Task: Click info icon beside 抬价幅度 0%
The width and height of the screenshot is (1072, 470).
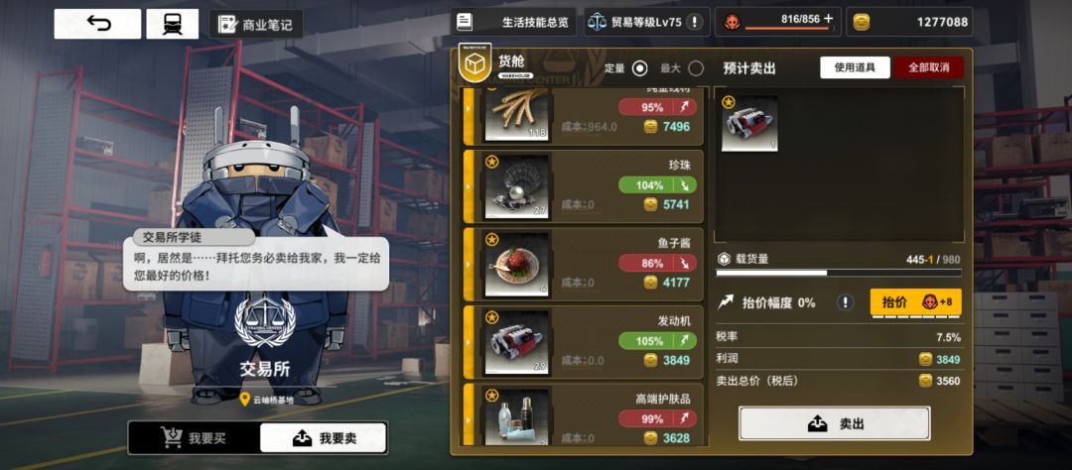Action: click(846, 302)
